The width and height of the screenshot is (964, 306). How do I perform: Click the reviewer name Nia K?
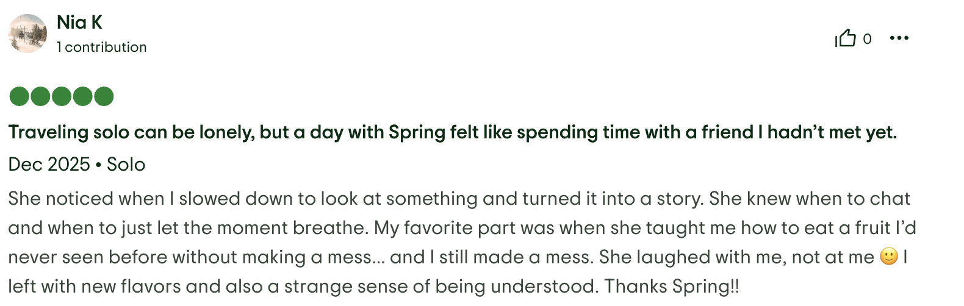click(x=79, y=23)
